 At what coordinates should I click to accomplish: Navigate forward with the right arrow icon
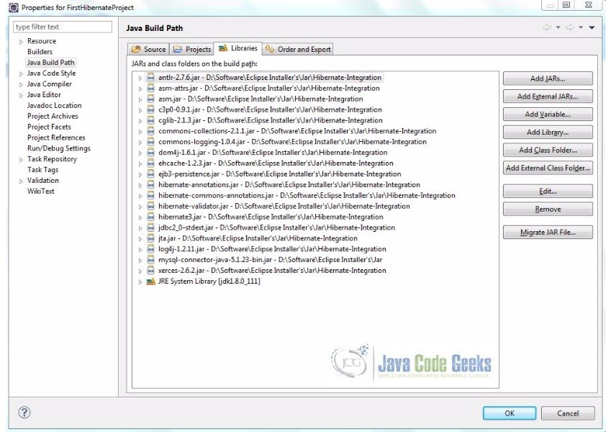[x=570, y=27]
